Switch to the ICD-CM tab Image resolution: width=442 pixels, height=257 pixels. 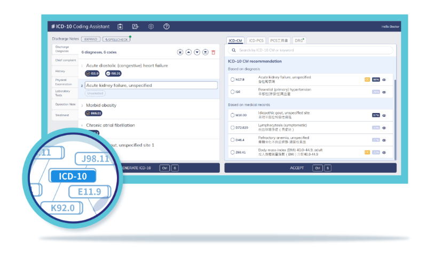(235, 41)
